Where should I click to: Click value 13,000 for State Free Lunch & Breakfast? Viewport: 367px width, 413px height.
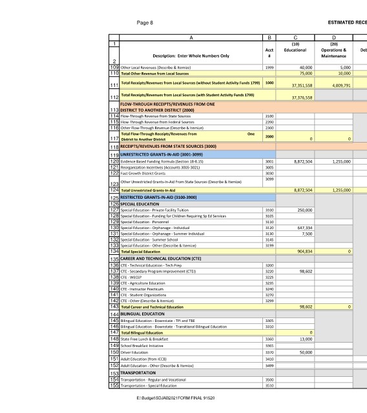click(x=306, y=339)
